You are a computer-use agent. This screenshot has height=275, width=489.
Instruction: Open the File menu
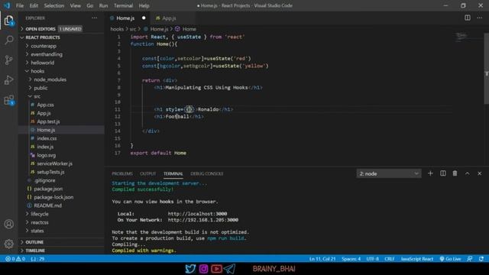click(x=20, y=5)
